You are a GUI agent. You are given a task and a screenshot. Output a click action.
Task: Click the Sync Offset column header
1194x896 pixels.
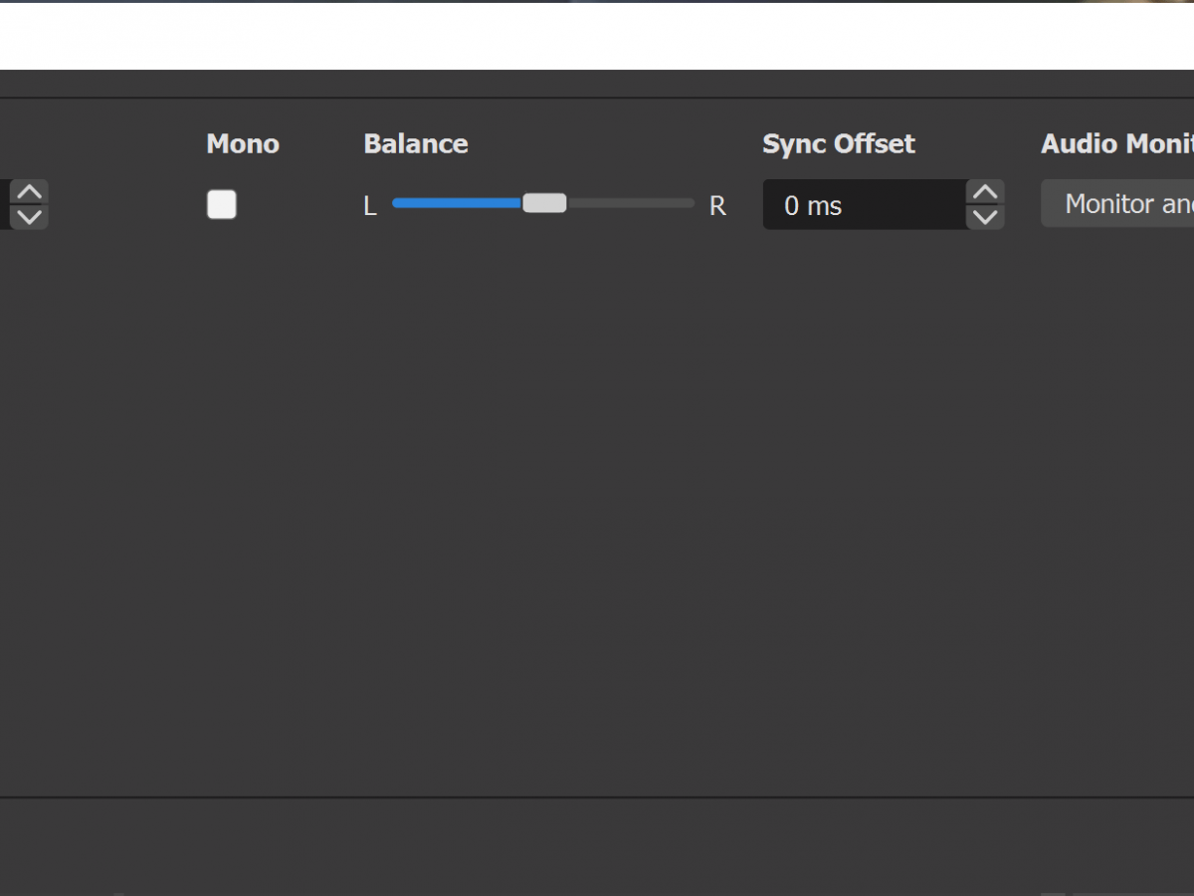click(838, 144)
